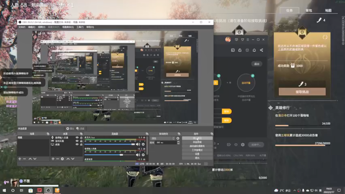Increase the transition duration with the stepper
345x194 pixels.
coord(178,142)
